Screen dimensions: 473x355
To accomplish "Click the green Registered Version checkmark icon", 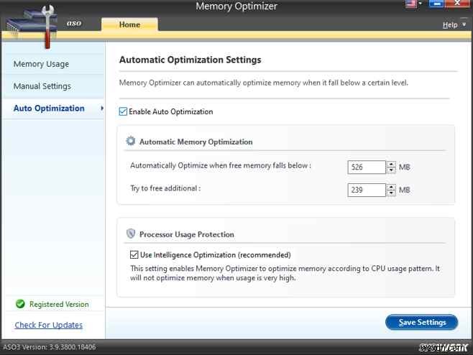I will pyautogui.click(x=20, y=304).
